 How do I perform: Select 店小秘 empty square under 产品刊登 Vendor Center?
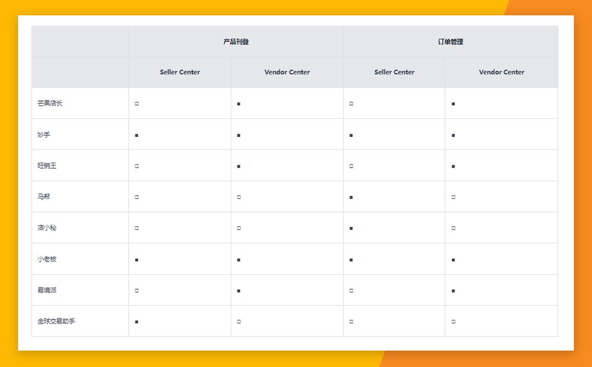[238, 228]
